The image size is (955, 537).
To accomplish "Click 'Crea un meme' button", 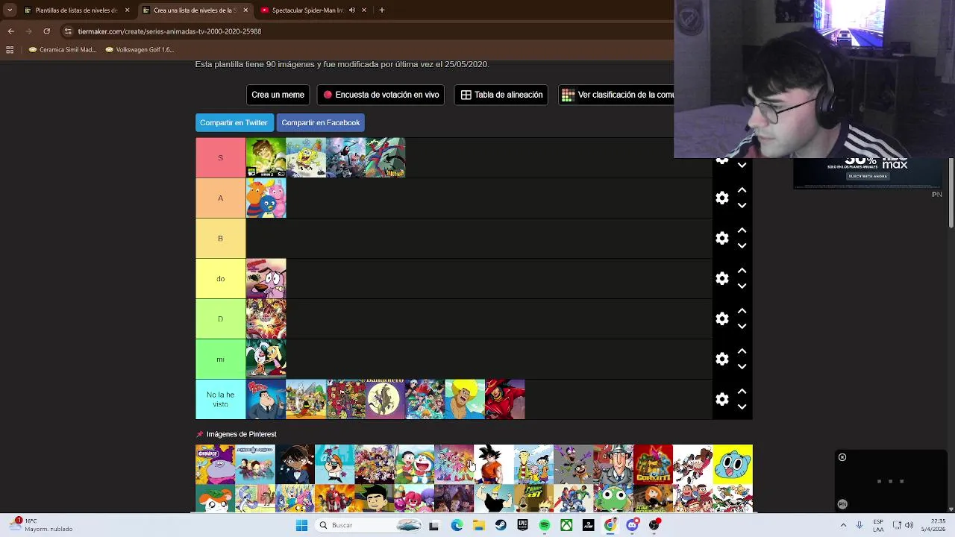I will (278, 95).
